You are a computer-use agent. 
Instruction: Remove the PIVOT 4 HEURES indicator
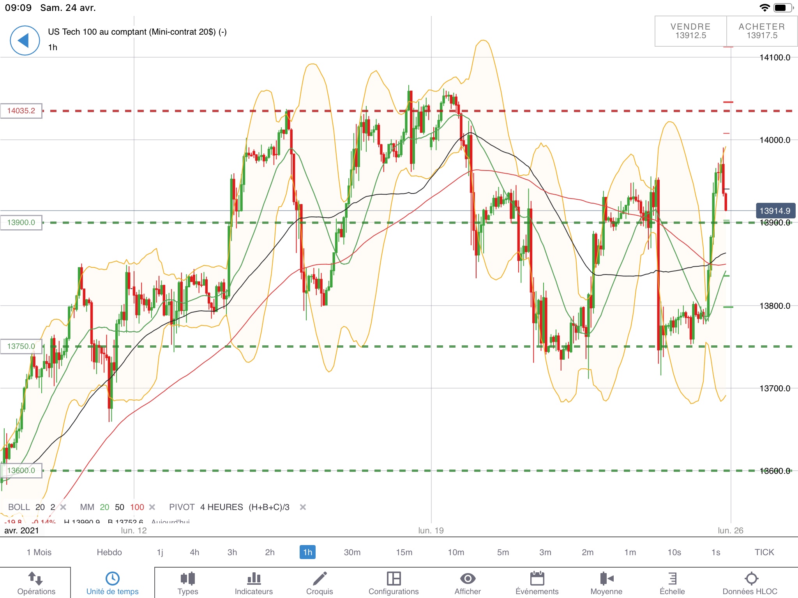pos(303,507)
